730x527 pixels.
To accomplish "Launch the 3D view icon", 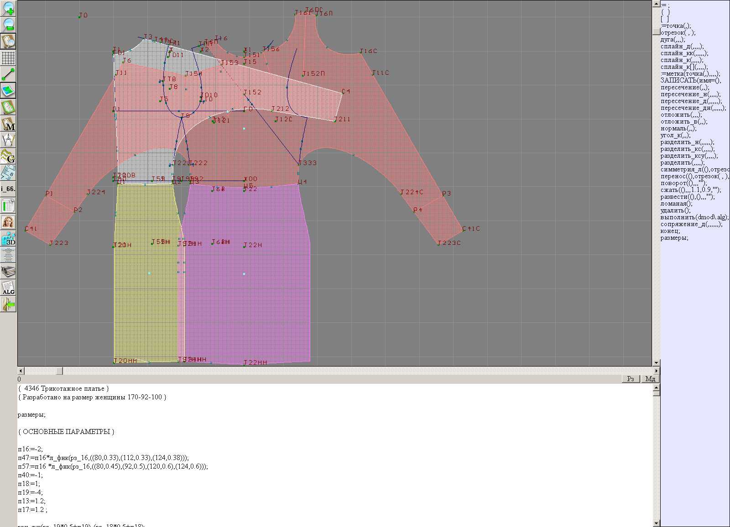I will click(8, 238).
